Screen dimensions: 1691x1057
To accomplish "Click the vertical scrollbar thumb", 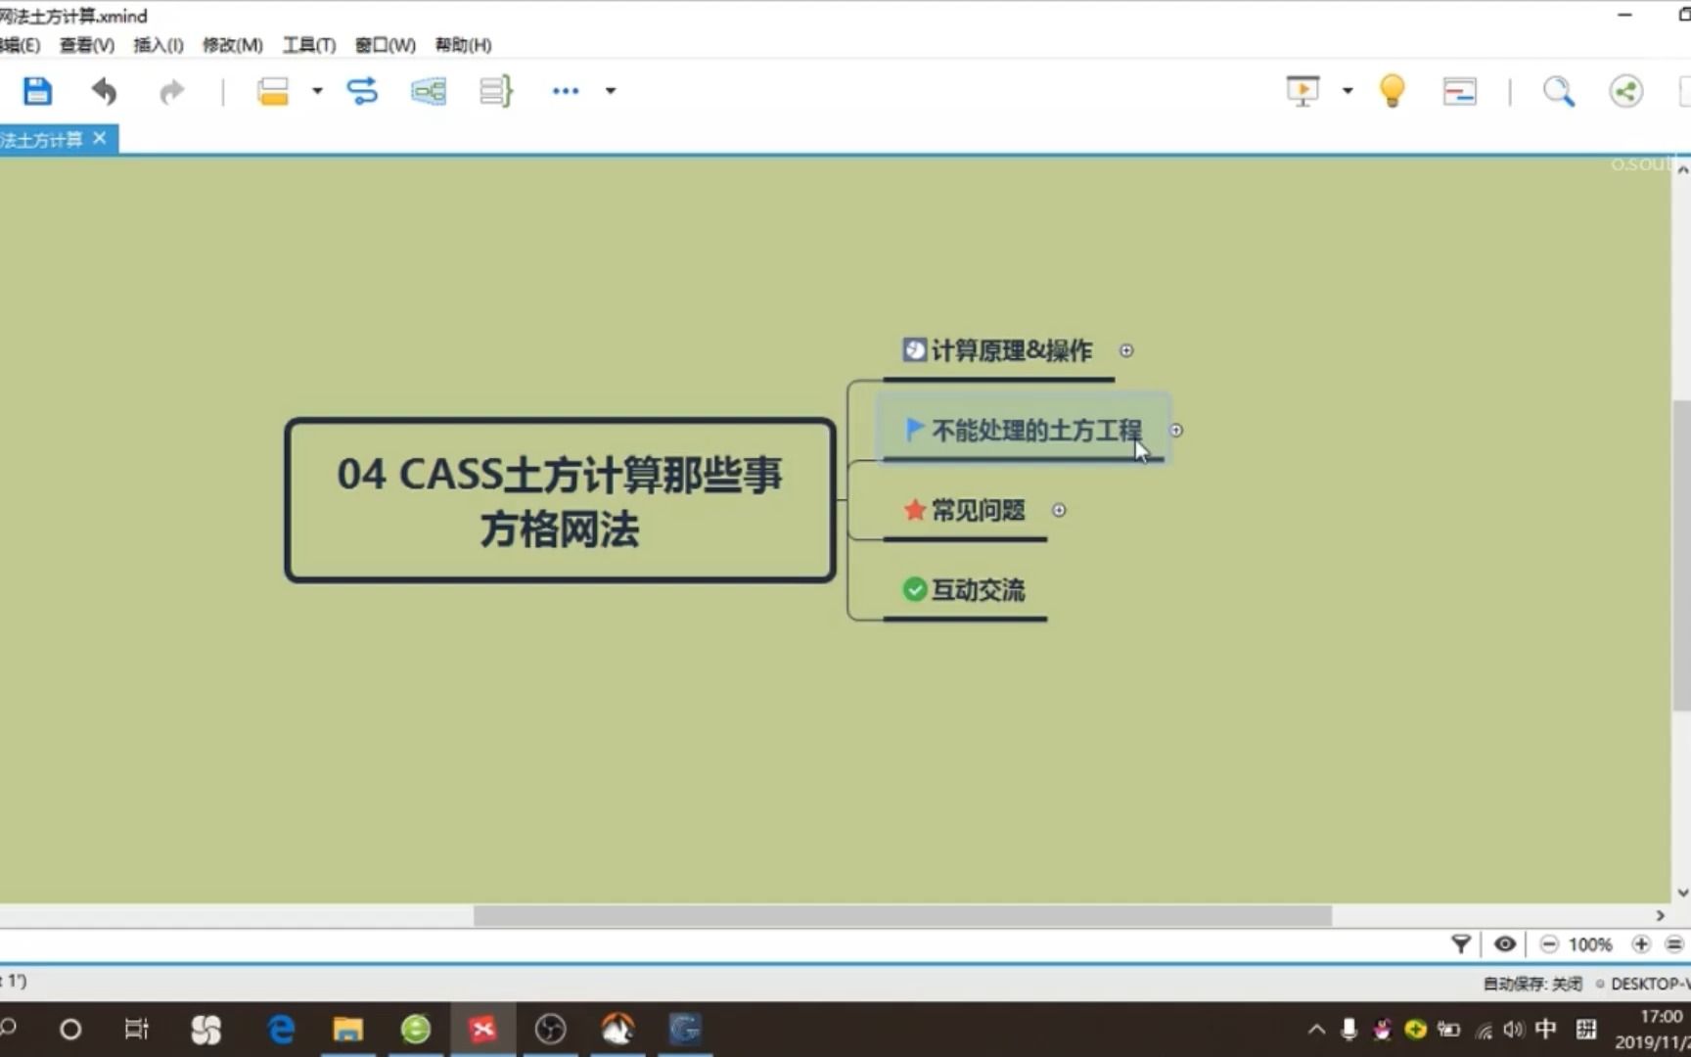I will point(1681,555).
